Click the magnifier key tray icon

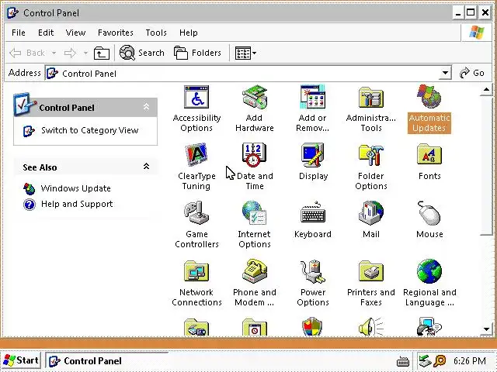click(440, 361)
